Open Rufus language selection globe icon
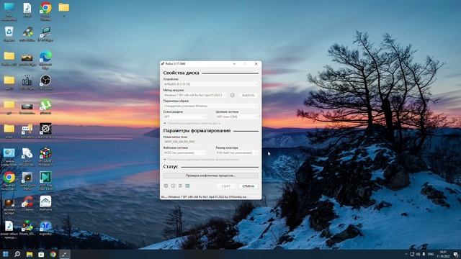Image resolution: width=461 pixels, height=259 pixels. click(x=166, y=186)
